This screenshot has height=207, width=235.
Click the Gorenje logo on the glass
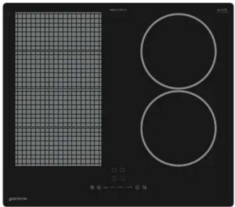point(18,199)
